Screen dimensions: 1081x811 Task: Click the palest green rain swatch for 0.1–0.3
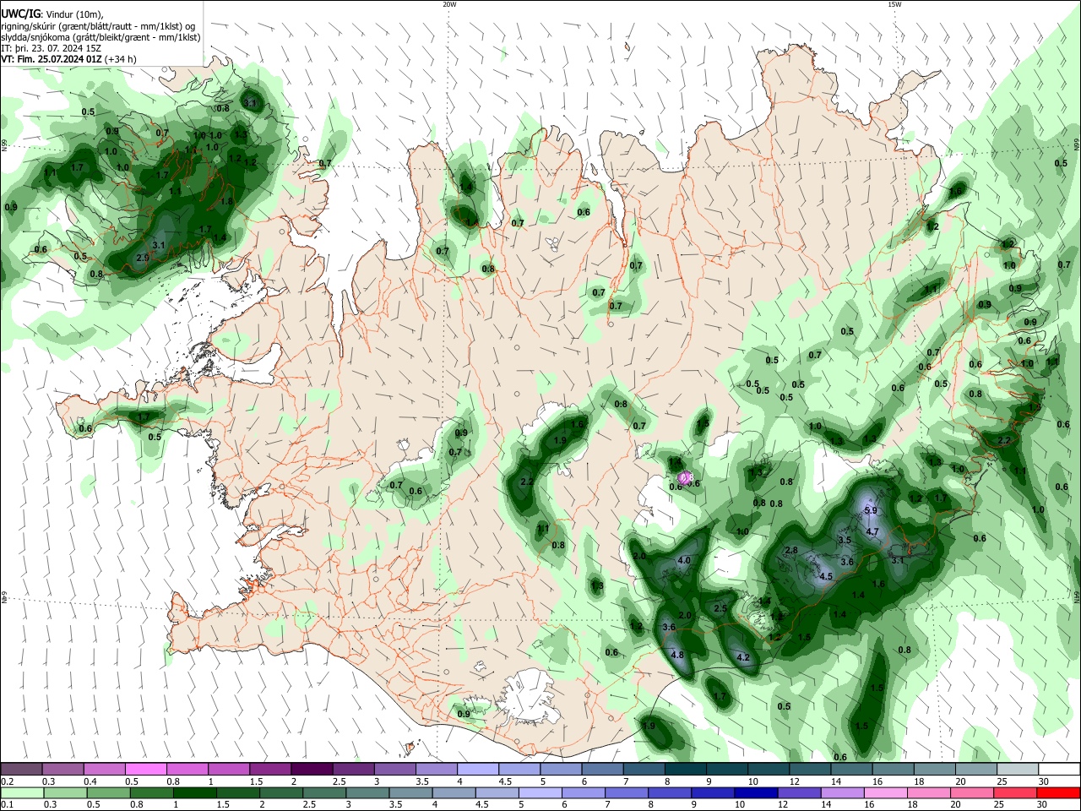pyautogui.click(x=21, y=792)
